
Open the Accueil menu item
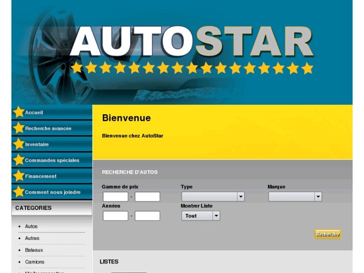tap(52, 112)
